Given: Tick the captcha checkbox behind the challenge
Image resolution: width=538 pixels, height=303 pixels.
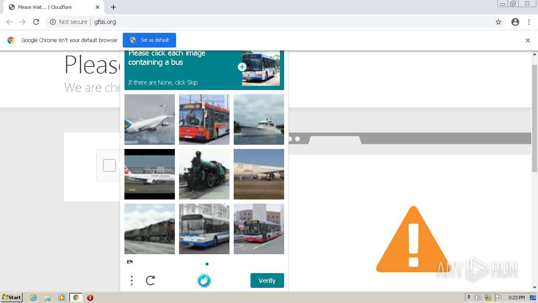Looking at the screenshot, I should [109, 165].
